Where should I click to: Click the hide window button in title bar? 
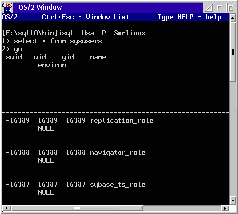[x=209, y=8]
